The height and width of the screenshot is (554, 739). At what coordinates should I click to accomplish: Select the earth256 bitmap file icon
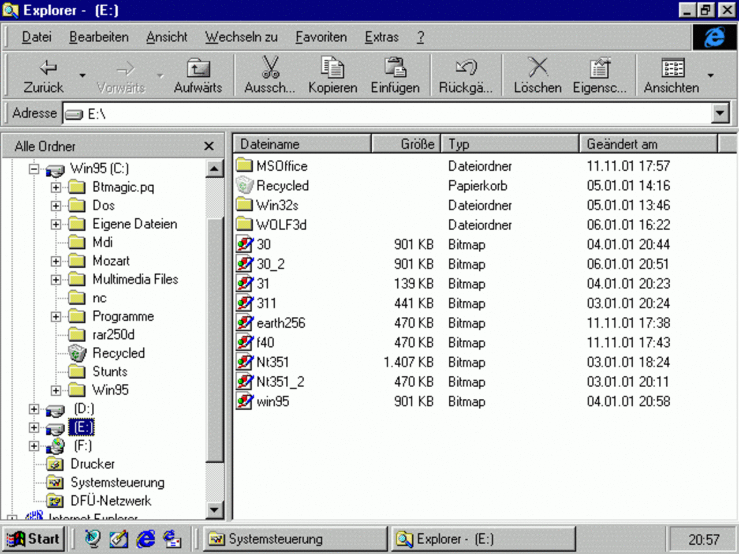pos(245,323)
